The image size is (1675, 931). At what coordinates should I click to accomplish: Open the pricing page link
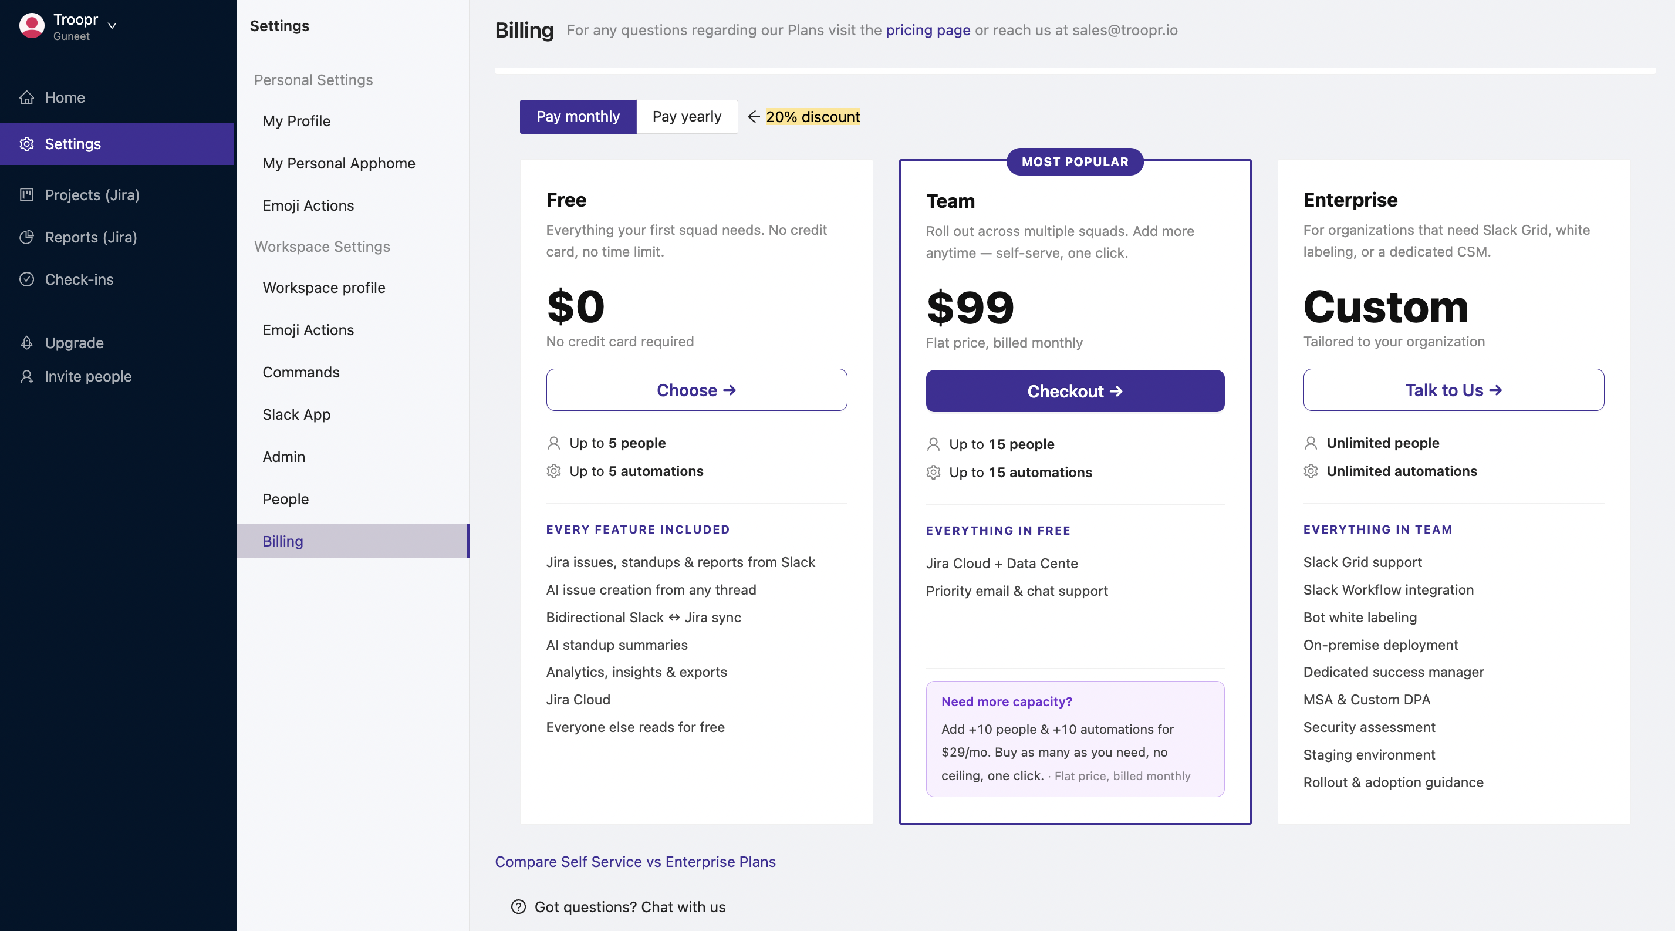928,30
